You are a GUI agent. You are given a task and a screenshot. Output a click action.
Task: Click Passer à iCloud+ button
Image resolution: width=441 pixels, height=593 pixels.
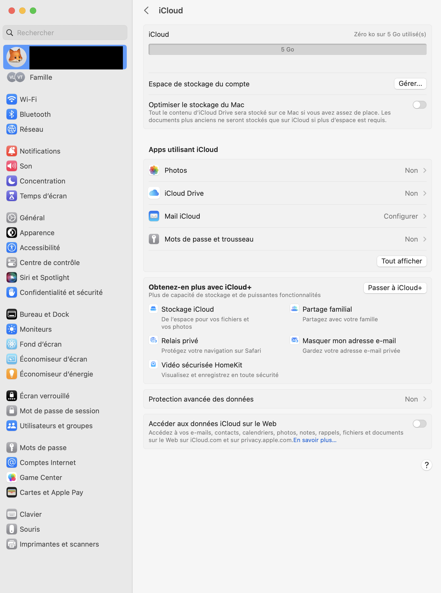[395, 288]
